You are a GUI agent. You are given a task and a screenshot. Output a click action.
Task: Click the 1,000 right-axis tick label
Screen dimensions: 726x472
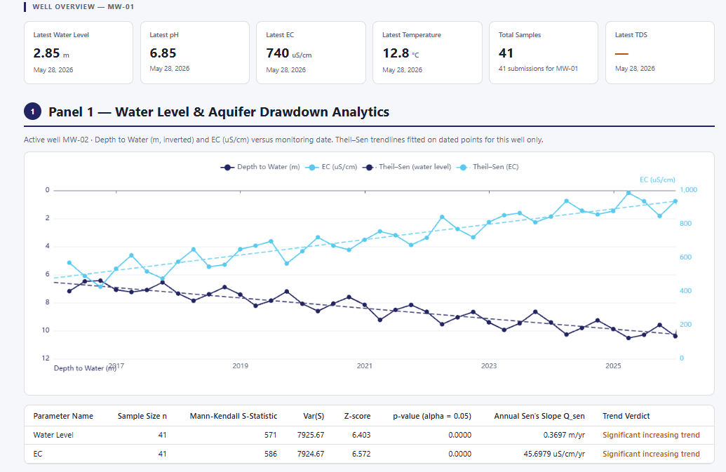(689, 190)
